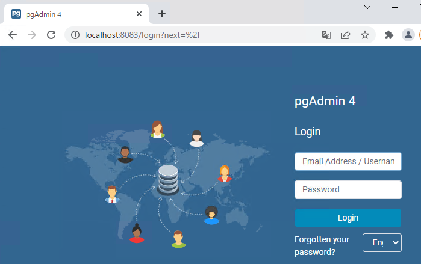Open the tab search chevron
The image size is (421, 264).
pyautogui.click(x=367, y=7)
